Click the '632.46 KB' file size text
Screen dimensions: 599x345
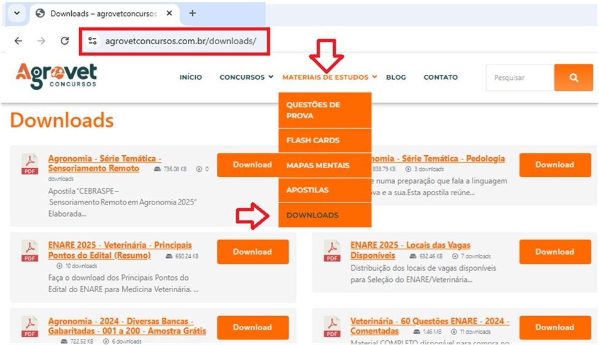pos(431,256)
